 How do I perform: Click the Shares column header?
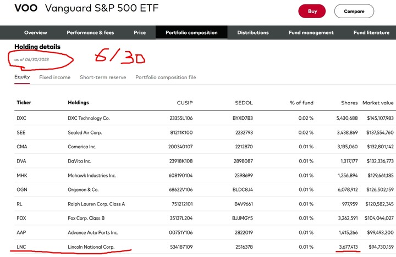[x=349, y=103]
